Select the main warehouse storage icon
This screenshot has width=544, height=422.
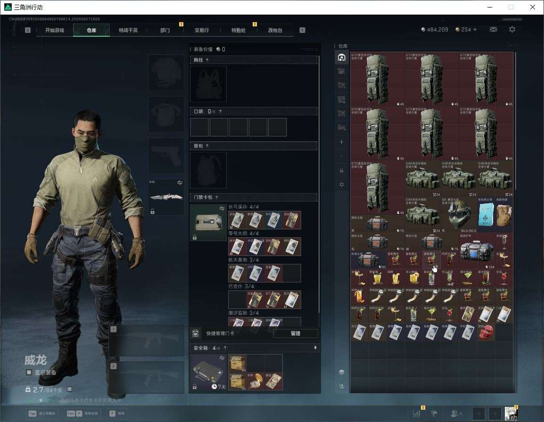pos(341,57)
